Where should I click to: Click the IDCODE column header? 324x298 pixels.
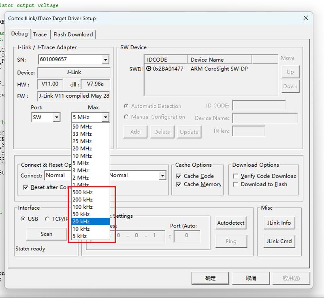166,60
